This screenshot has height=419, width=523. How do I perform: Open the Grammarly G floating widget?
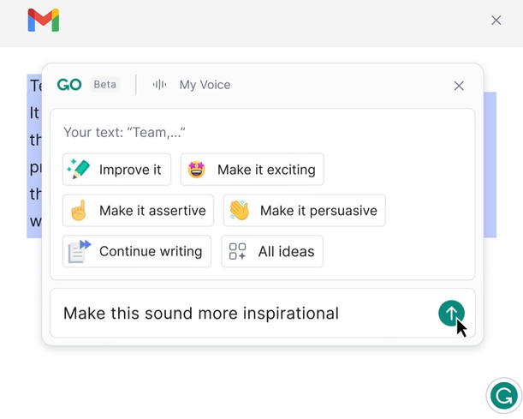pyautogui.click(x=503, y=396)
